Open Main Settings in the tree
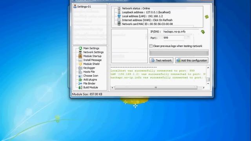The height and width of the screenshot is (141, 251). 91,48
